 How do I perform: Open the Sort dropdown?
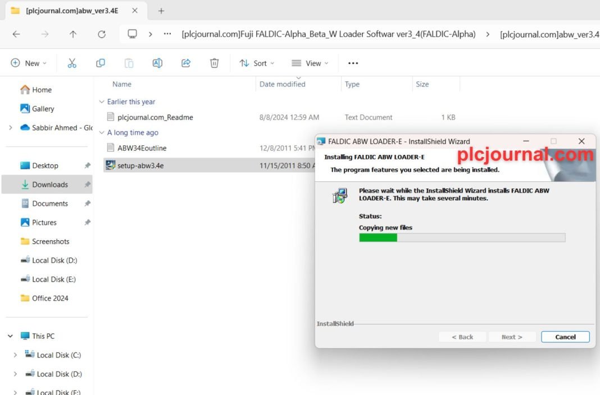point(257,63)
